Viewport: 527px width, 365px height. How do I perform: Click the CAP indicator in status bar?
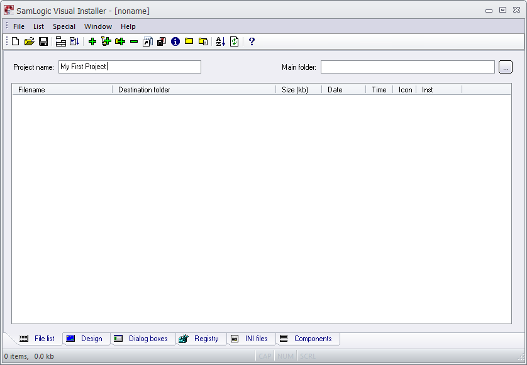pos(265,356)
